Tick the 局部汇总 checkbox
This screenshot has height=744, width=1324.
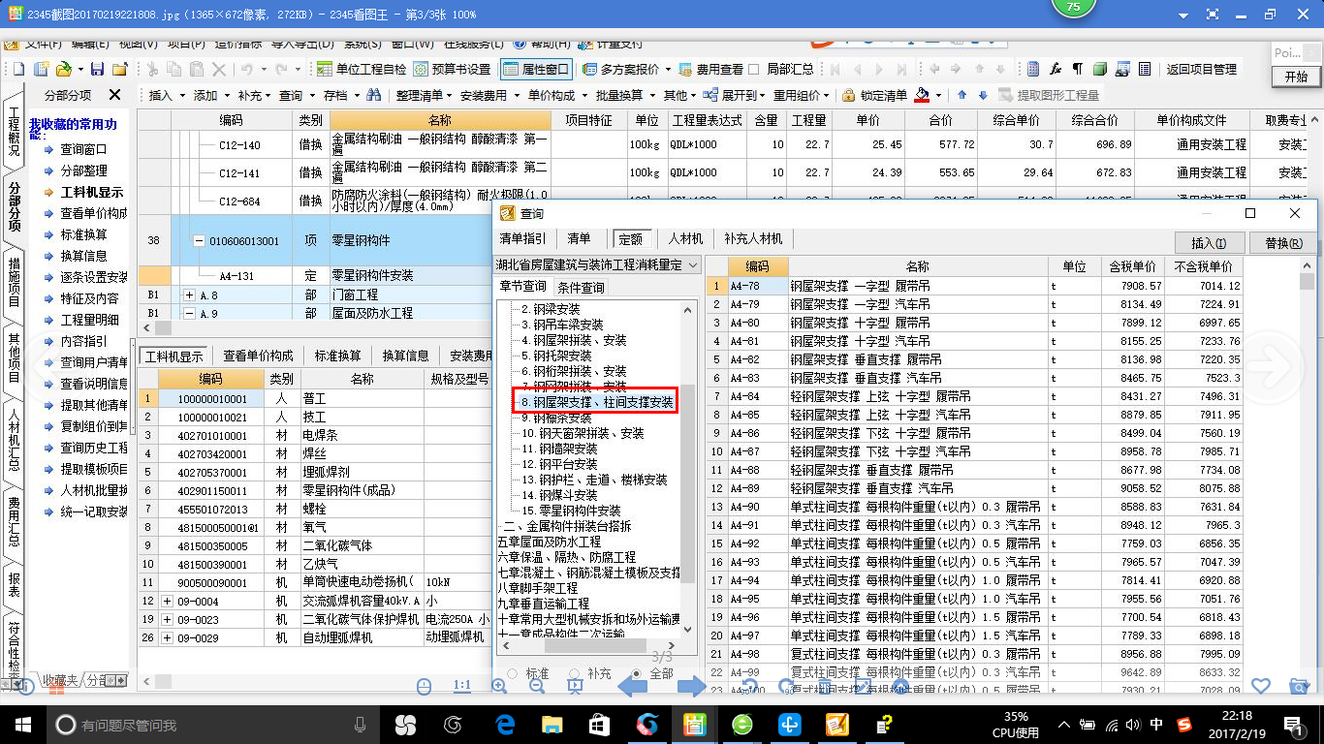click(x=754, y=69)
